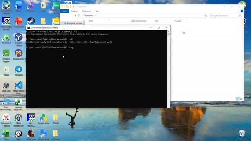Open the Google Sheets green plus shortcut
251x141 pixels.
point(56,5)
